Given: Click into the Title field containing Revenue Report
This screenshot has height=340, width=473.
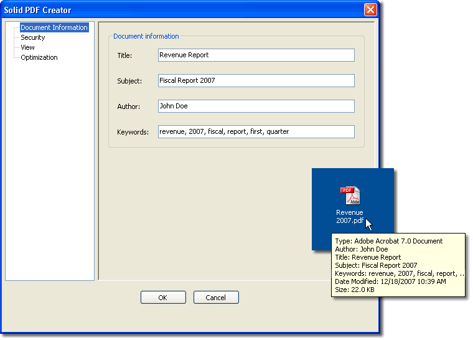Looking at the screenshot, I should click(x=256, y=55).
